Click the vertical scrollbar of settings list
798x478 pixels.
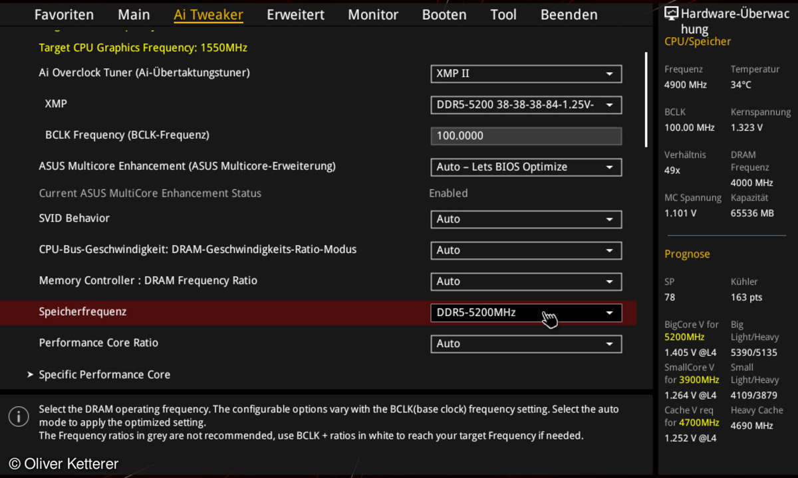pos(646,100)
